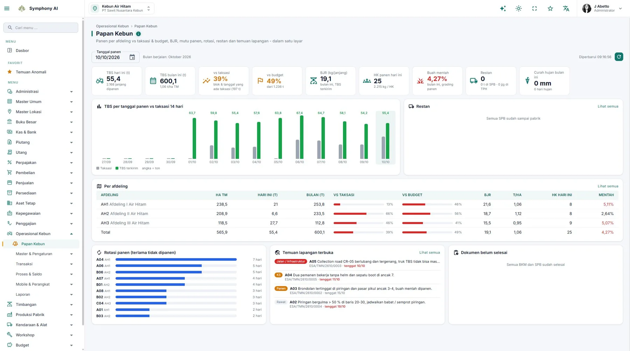Toggle light/dark theme sun icon

click(x=518, y=8)
